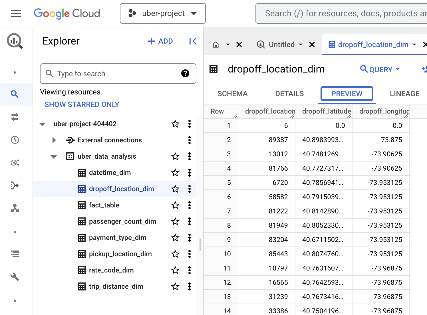Open Data transfers in the sidebar
The width and height of the screenshot is (427, 315).
(15, 117)
